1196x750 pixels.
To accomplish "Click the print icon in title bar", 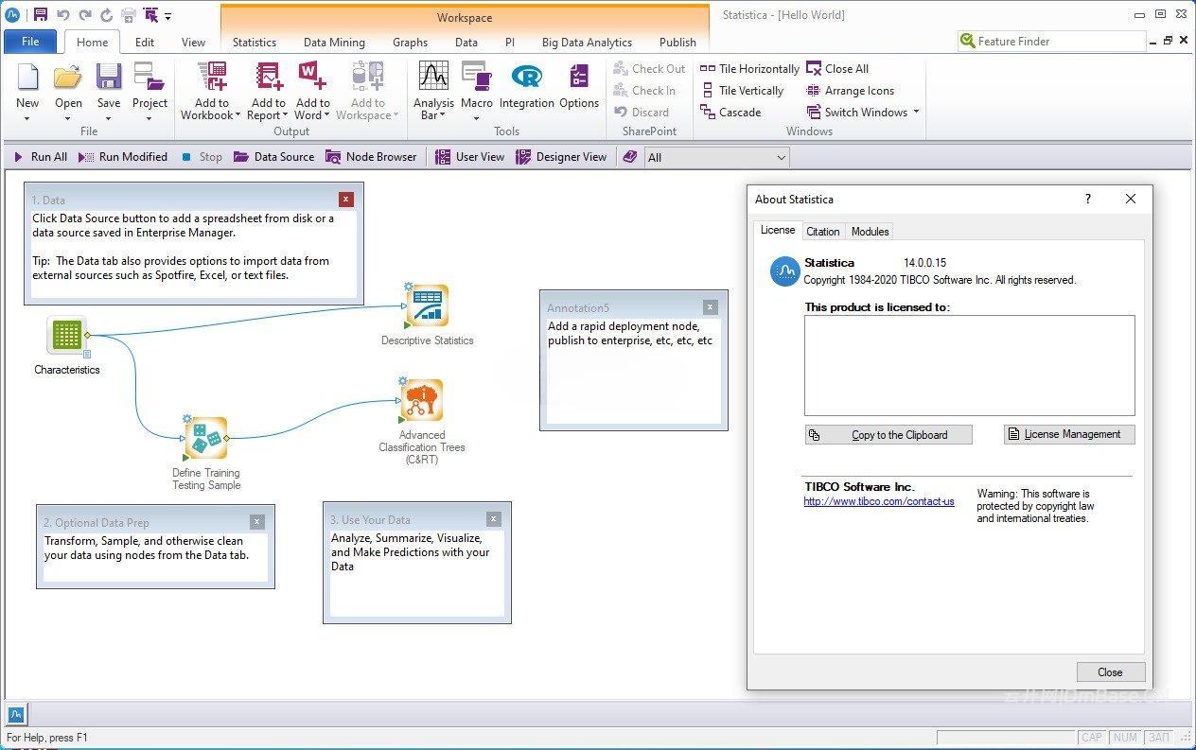I will click(x=128, y=15).
